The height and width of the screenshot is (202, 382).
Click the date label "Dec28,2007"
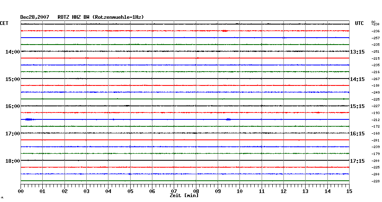coord(35,17)
